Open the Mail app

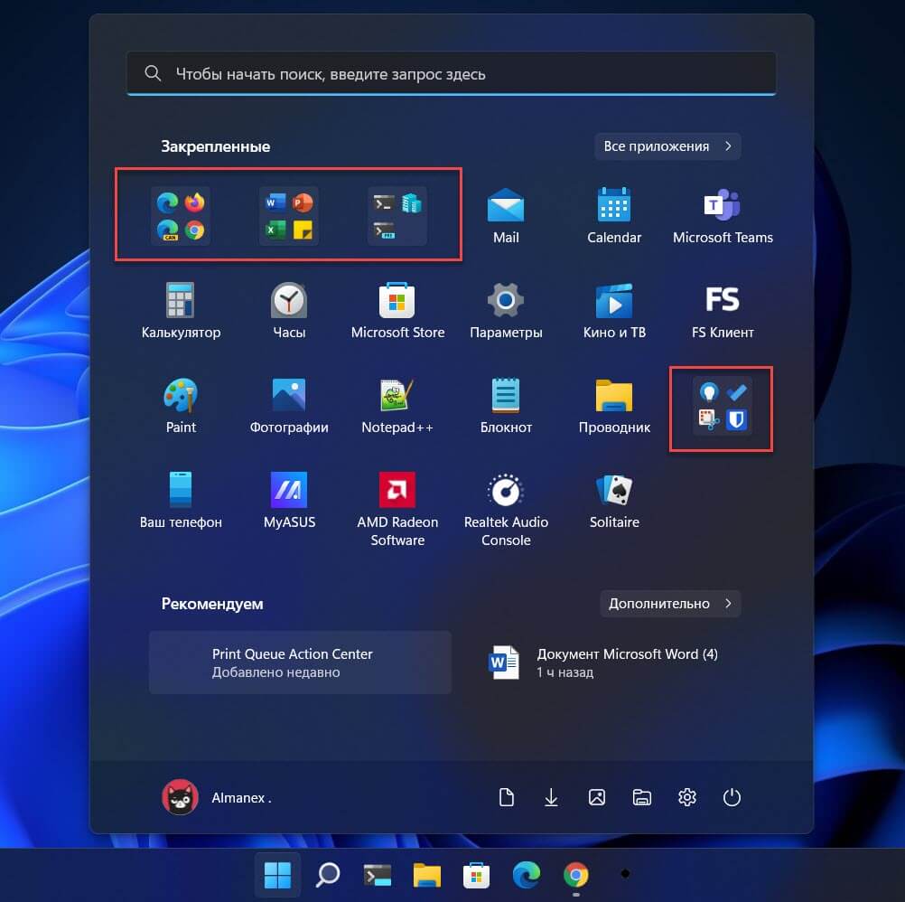coord(506,215)
